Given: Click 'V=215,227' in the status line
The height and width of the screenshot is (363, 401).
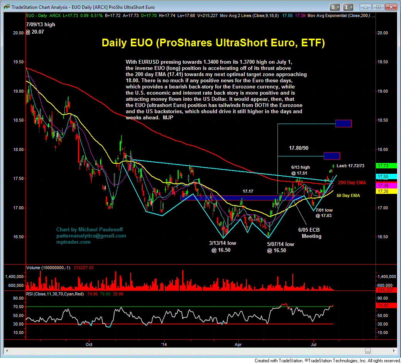Looking at the screenshot, I should (208, 15).
